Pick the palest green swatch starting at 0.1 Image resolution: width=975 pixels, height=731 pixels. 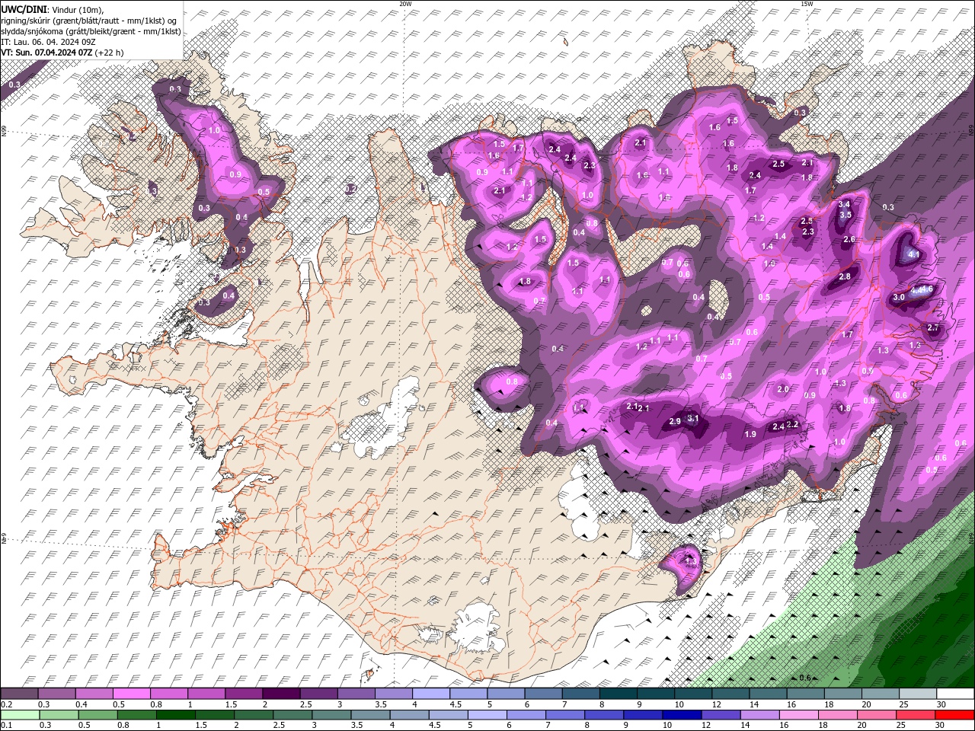(20, 715)
